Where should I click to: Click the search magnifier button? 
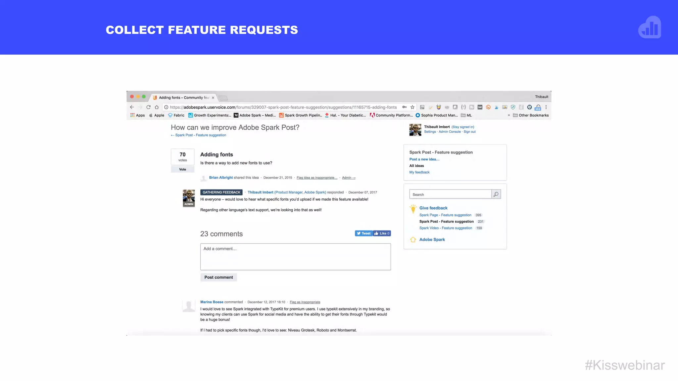[x=496, y=194]
